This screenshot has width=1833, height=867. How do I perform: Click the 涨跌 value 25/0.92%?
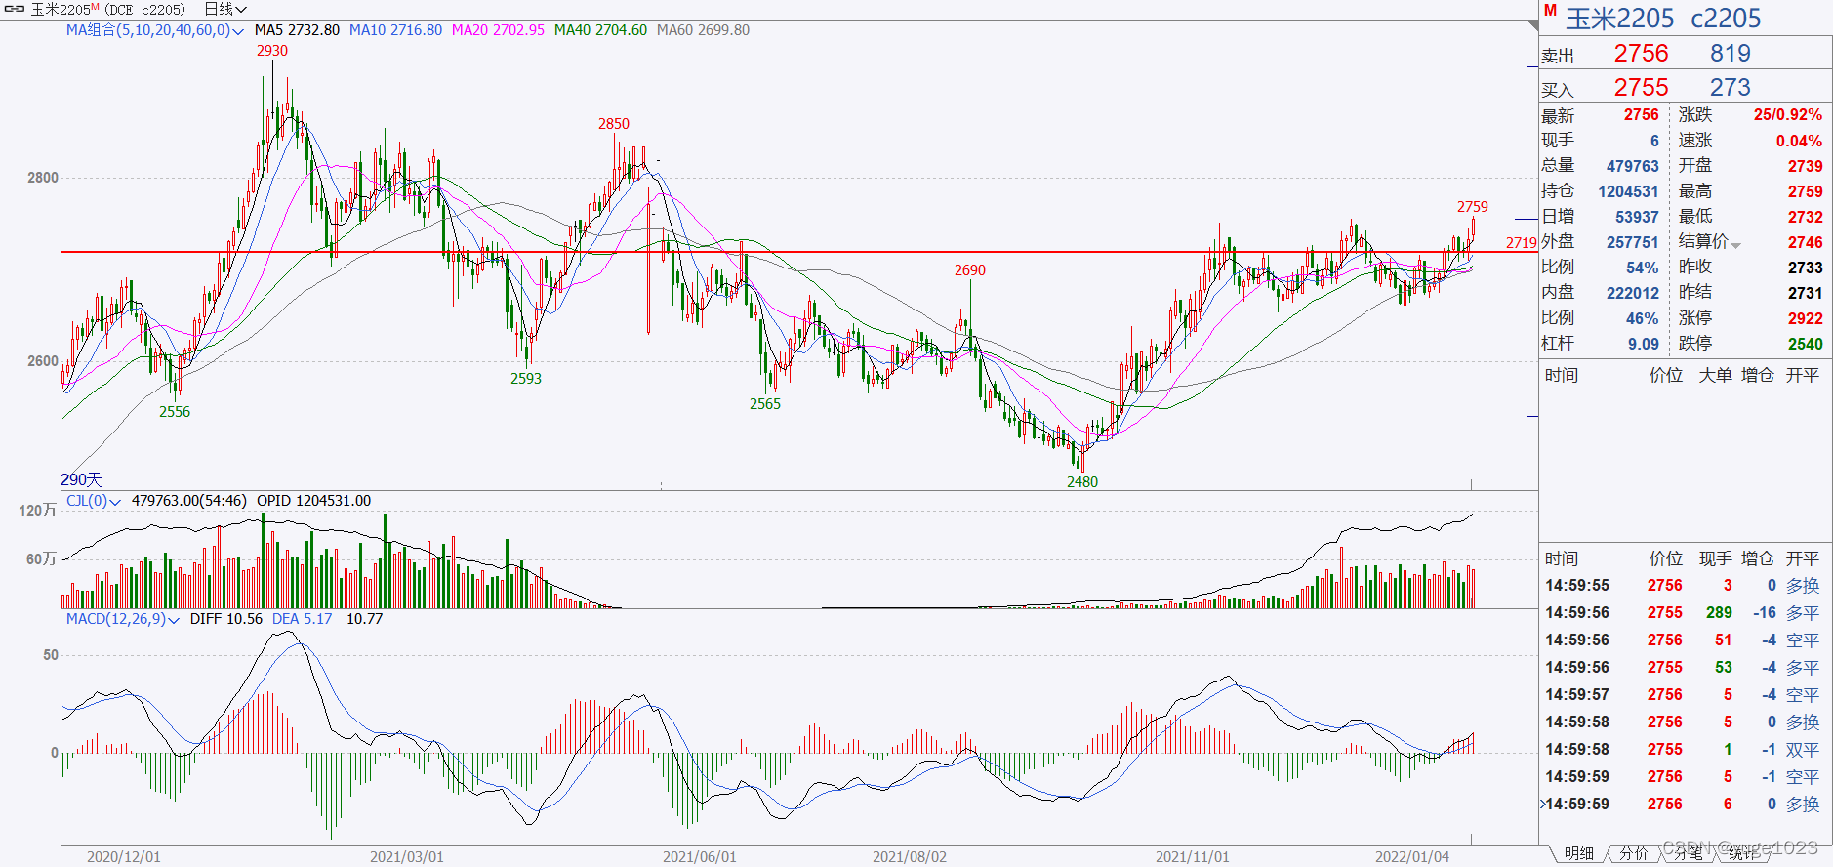point(1788,115)
